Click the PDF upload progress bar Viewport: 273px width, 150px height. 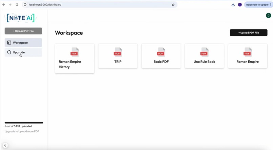[x=24, y=123]
